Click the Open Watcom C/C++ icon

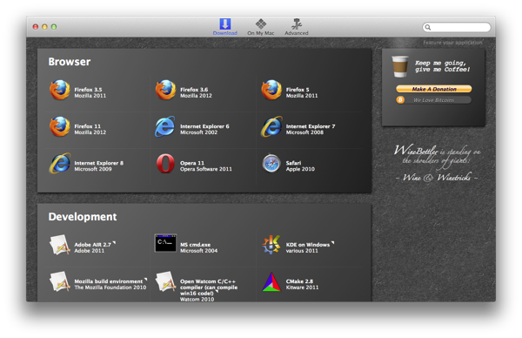[166, 281]
